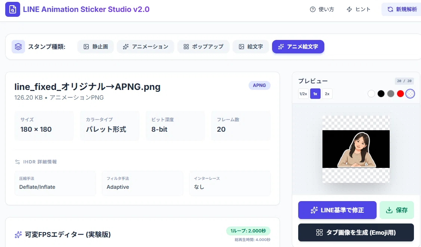Click the 総再生時間: 4.000秒 text
Viewport: 421px width, 247px height.
click(252, 240)
